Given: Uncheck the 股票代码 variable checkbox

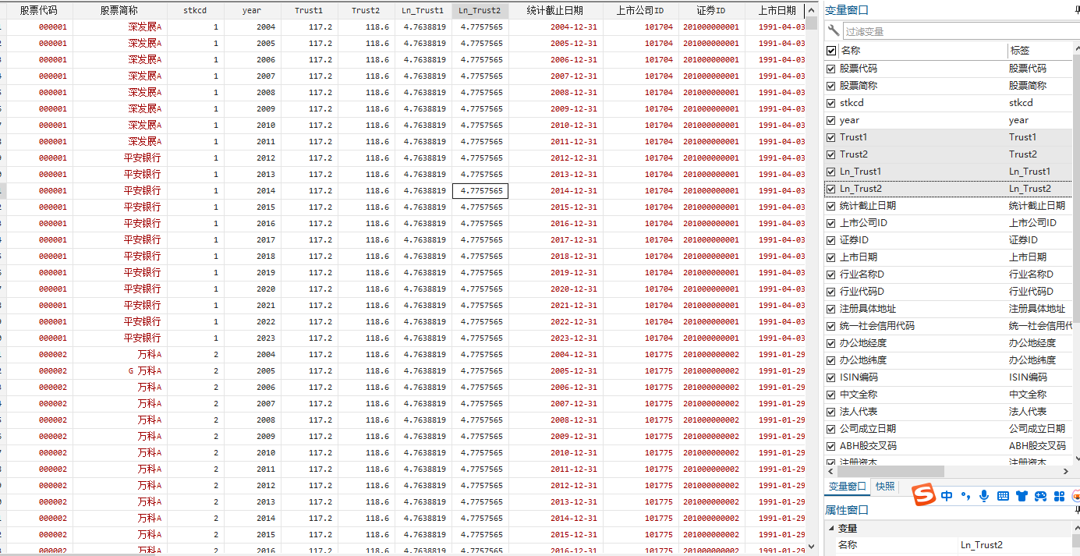Looking at the screenshot, I should click(x=831, y=69).
